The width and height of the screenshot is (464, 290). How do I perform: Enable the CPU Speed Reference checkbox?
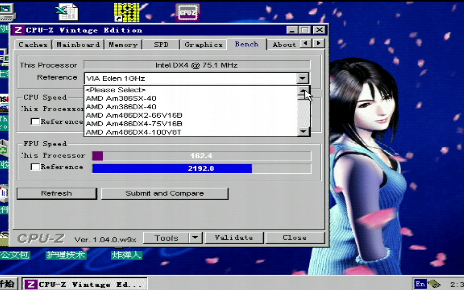click(35, 122)
